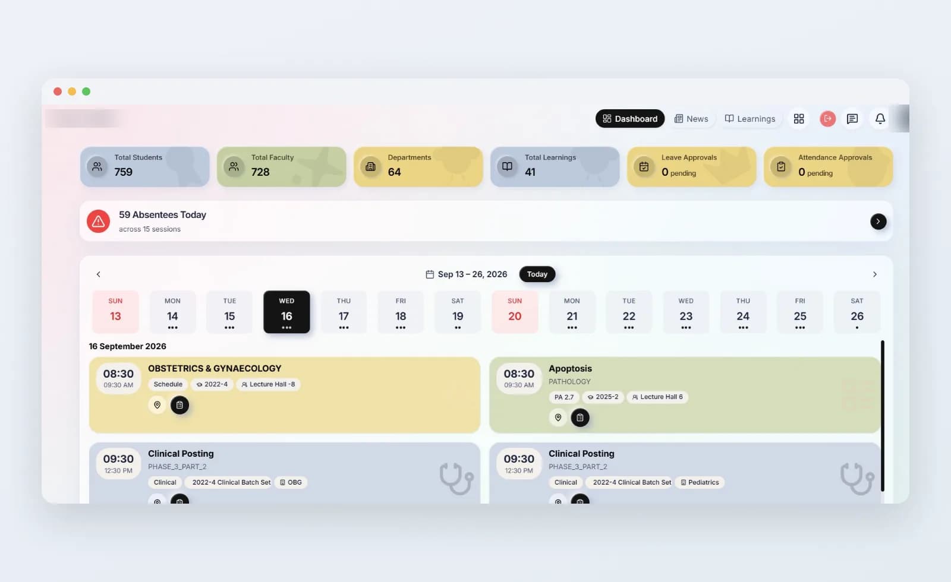Click the Pediatrics department tag
The height and width of the screenshot is (582, 951).
click(x=700, y=482)
